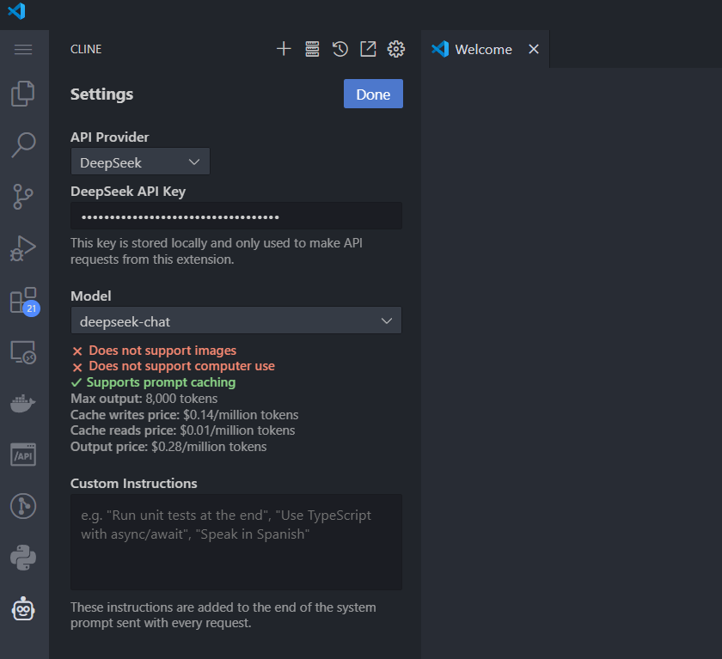
Task: Click the Output price line
Action: [x=168, y=447]
